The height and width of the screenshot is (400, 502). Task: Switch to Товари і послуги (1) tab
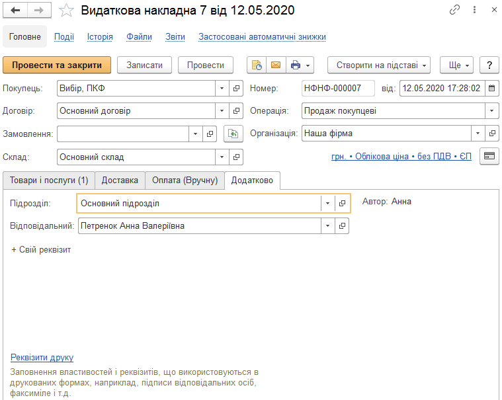tap(49, 180)
